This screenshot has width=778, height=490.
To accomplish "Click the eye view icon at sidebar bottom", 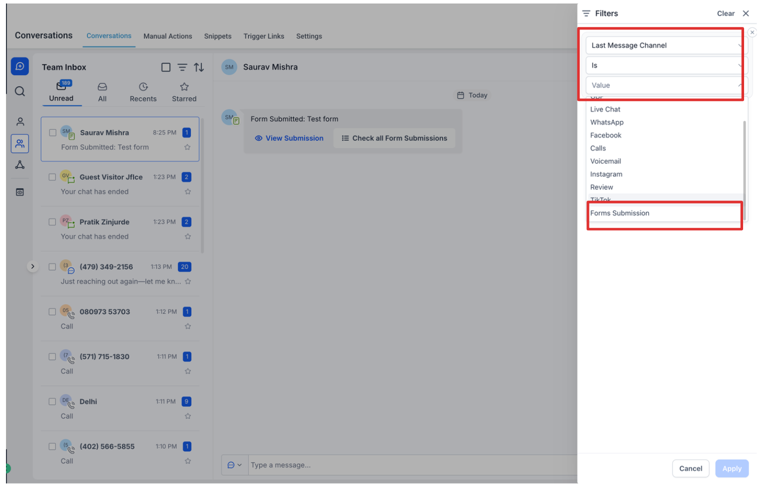I will coord(19,192).
